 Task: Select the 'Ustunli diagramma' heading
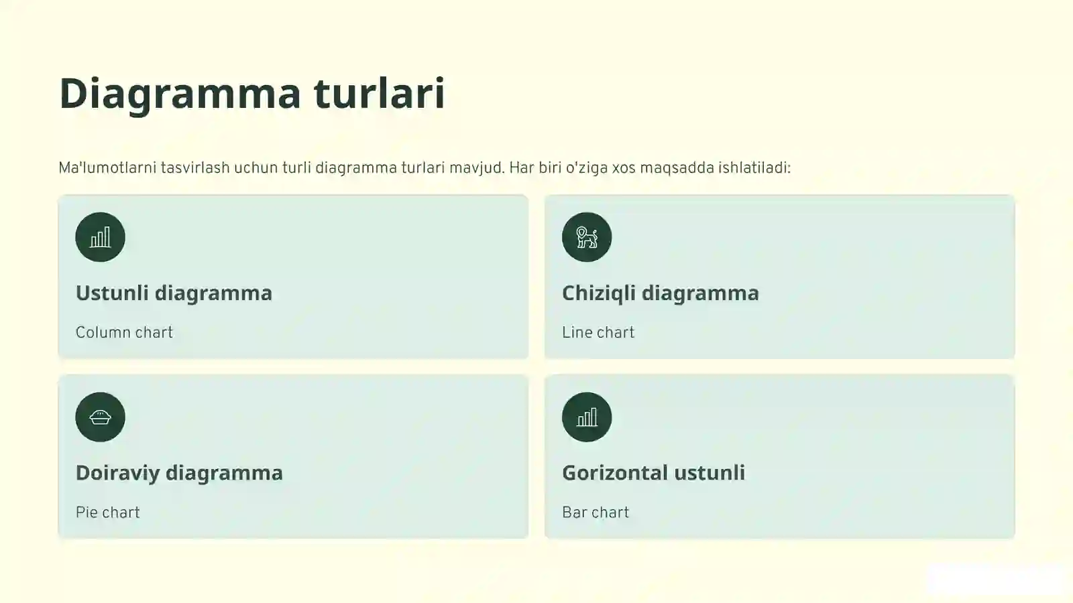tap(174, 293)
